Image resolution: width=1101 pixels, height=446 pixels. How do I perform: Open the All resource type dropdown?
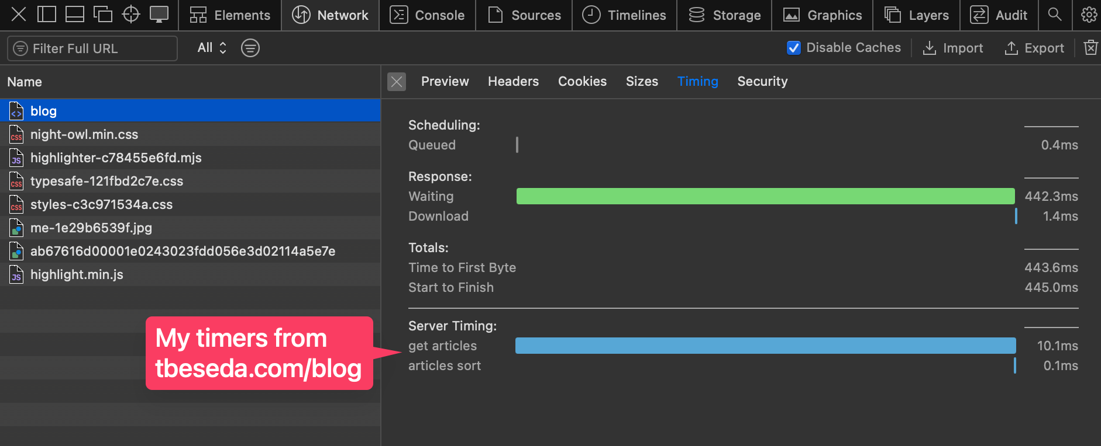(212, 48)
